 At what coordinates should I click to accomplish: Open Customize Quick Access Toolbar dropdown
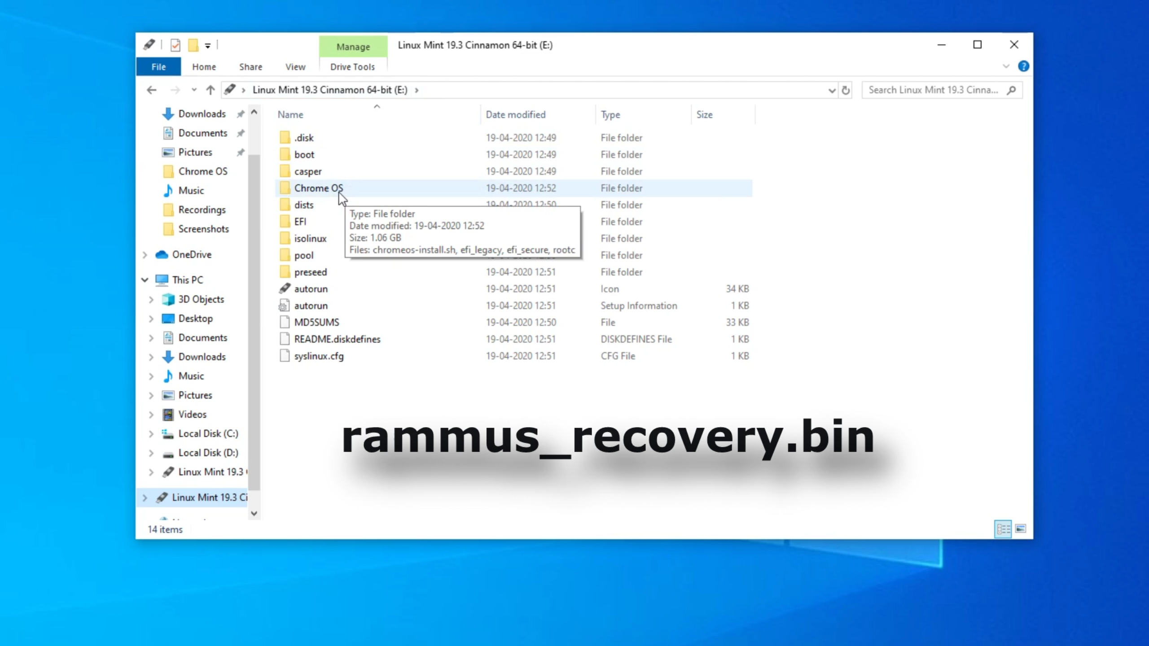208,45
